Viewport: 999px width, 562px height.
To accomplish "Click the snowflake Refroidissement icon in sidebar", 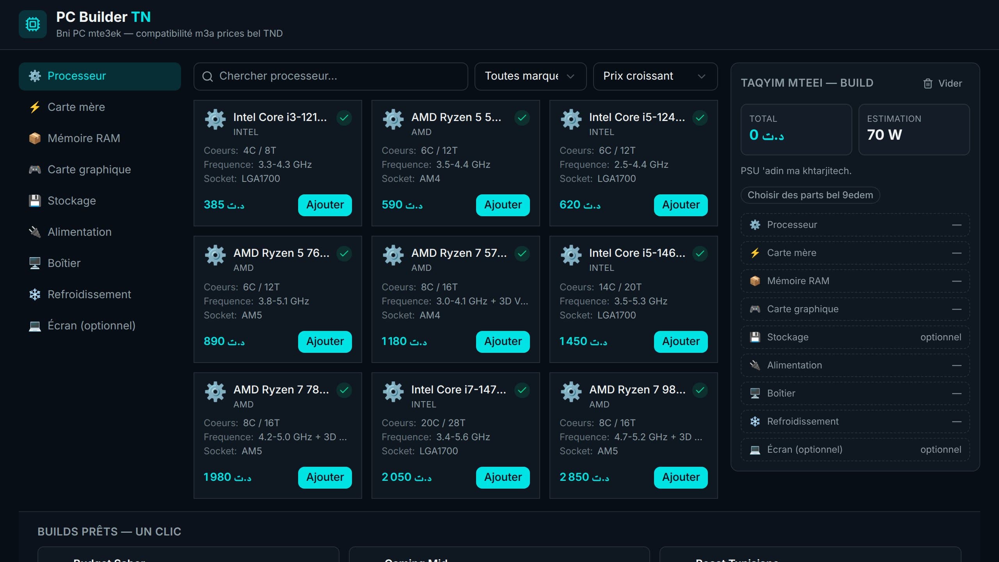I will pyautogui.click(x=35, y=294).
